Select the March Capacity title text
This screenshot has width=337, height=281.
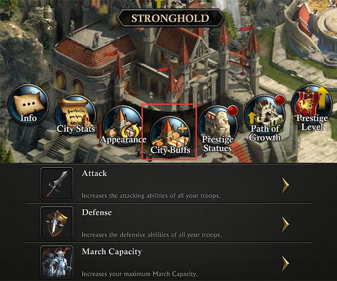point(112,252)
